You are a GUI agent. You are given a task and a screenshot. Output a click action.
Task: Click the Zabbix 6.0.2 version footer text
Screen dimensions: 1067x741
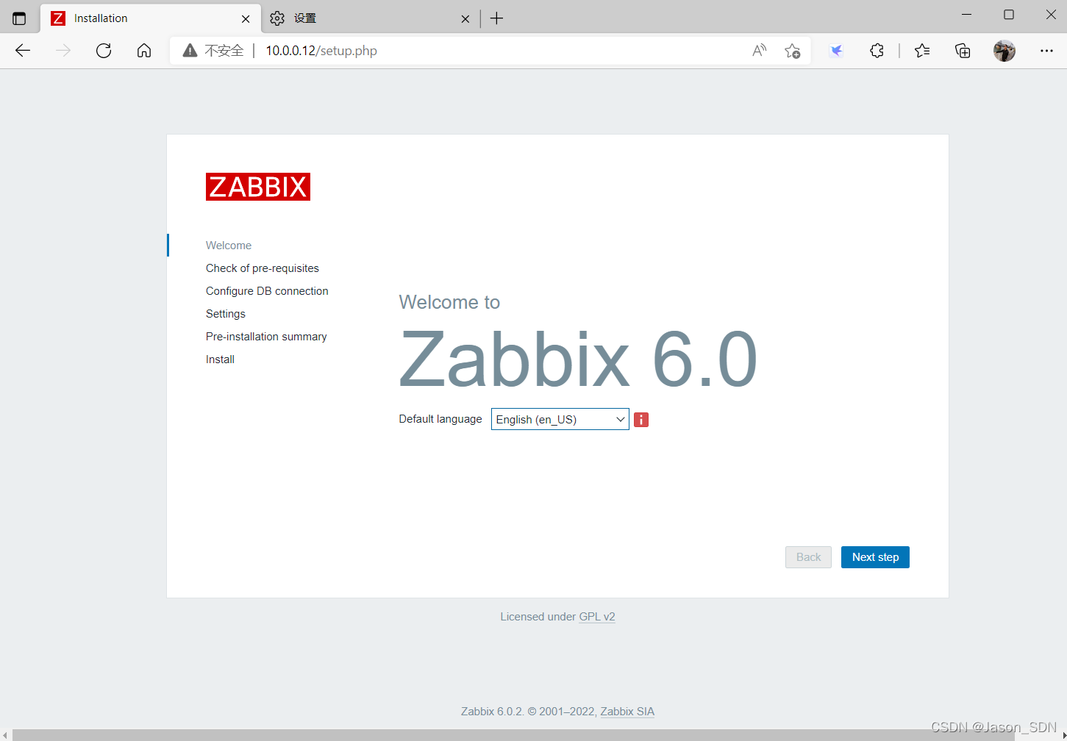[492, 712]
